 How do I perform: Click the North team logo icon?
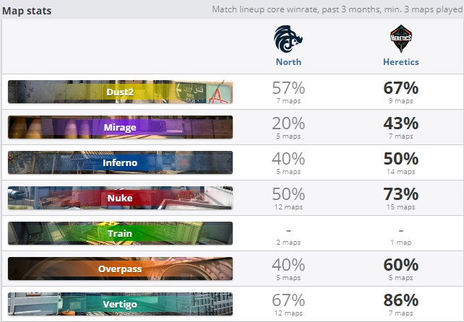coord(288,38)
